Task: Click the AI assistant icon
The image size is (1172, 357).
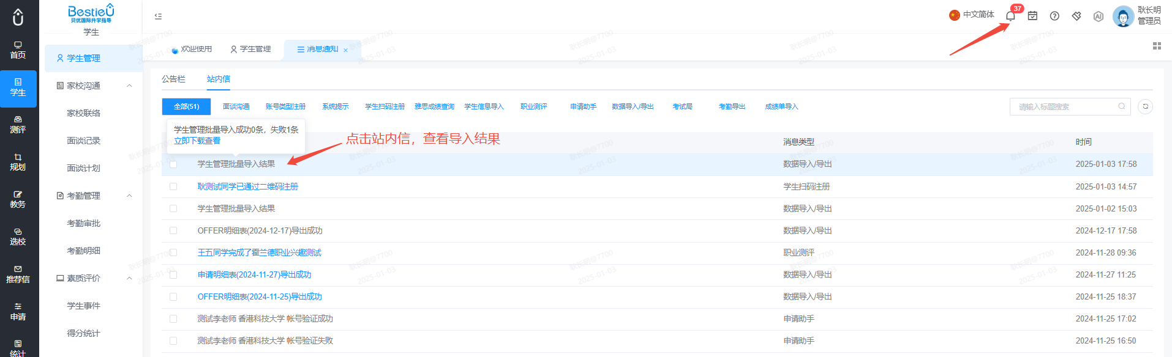Action: (1099, 17)
